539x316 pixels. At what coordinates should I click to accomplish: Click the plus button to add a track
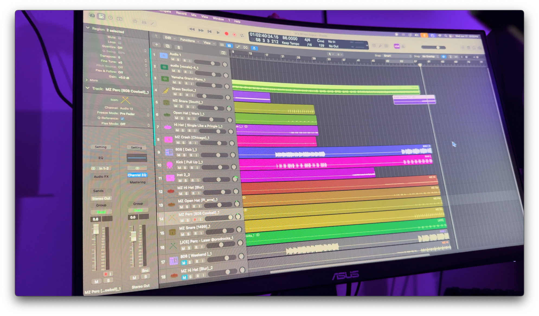point(156,44)
